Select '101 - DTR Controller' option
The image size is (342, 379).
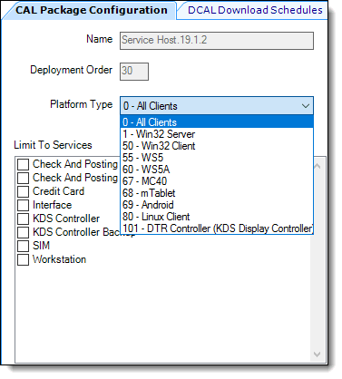(x=217, y=228)
